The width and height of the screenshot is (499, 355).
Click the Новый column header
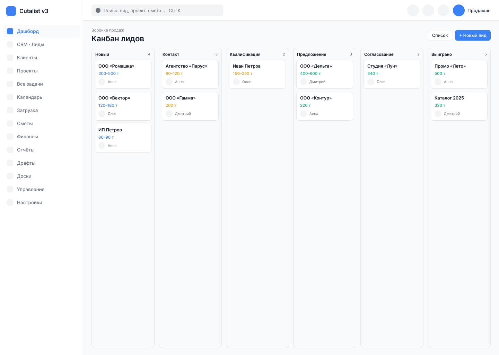tap(102, 54)
